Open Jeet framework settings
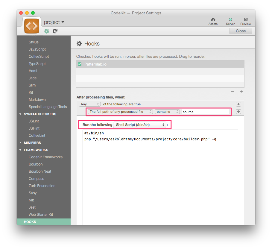 [32, 207]
